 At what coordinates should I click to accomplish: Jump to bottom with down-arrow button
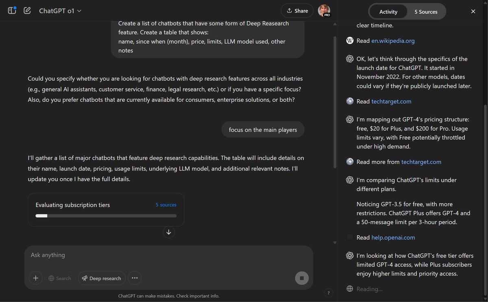click(x=169, y=232)
